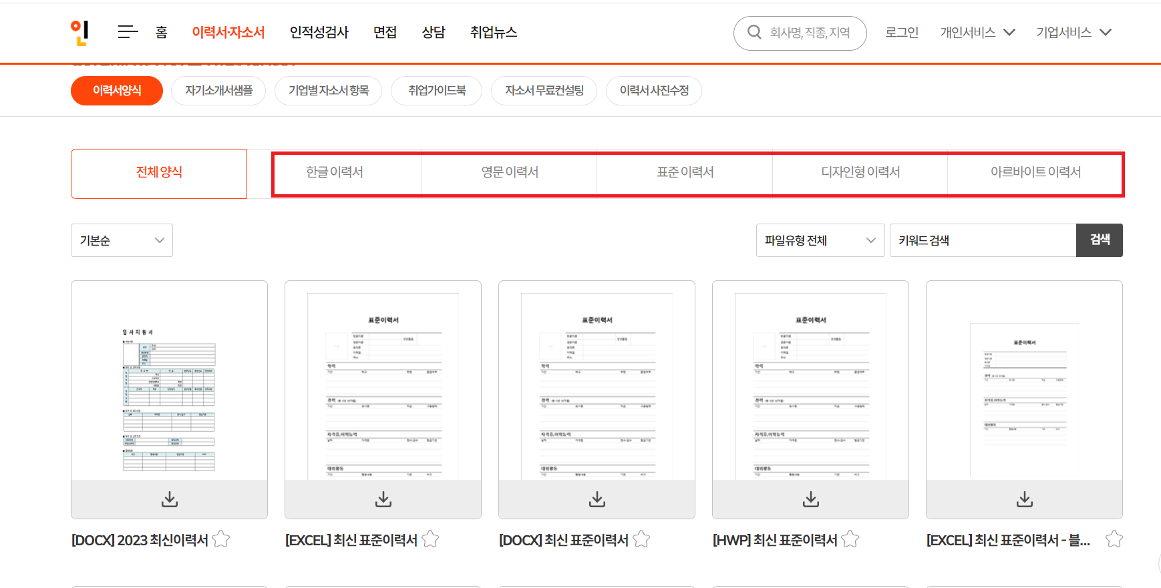This screenshot has width=1161, height=588.
Task: Click the 취업가이드북 button
Action: (436, 91)
